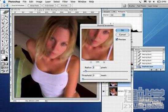This screenshot has height=112, width=168.
Task: Select the Gradient tool
Action: (7, 34)
